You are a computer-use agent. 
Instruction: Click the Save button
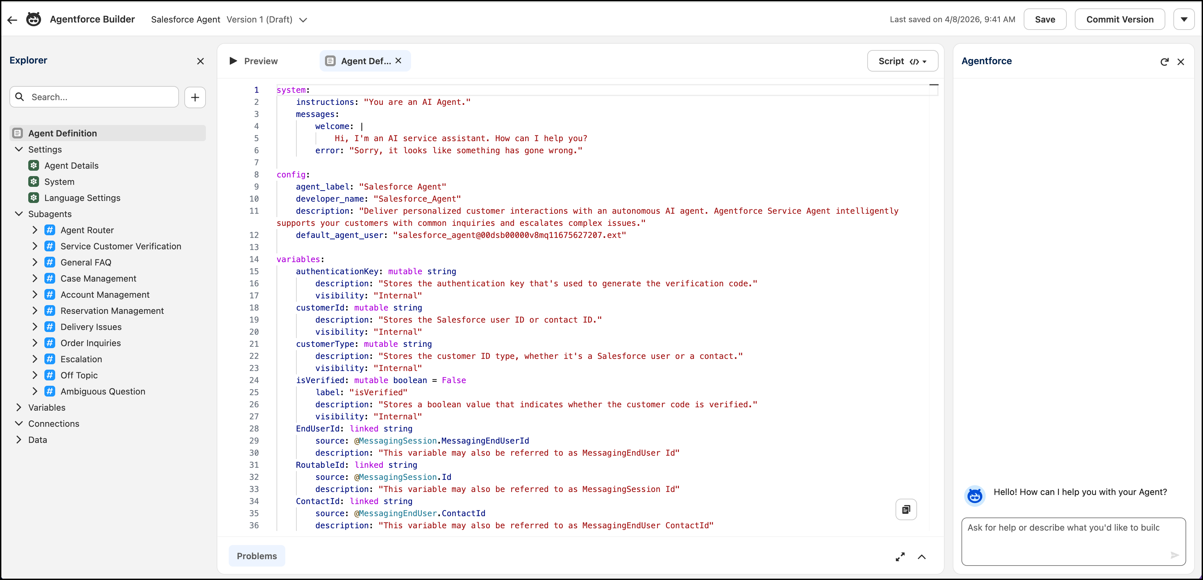pos(1045,19)
